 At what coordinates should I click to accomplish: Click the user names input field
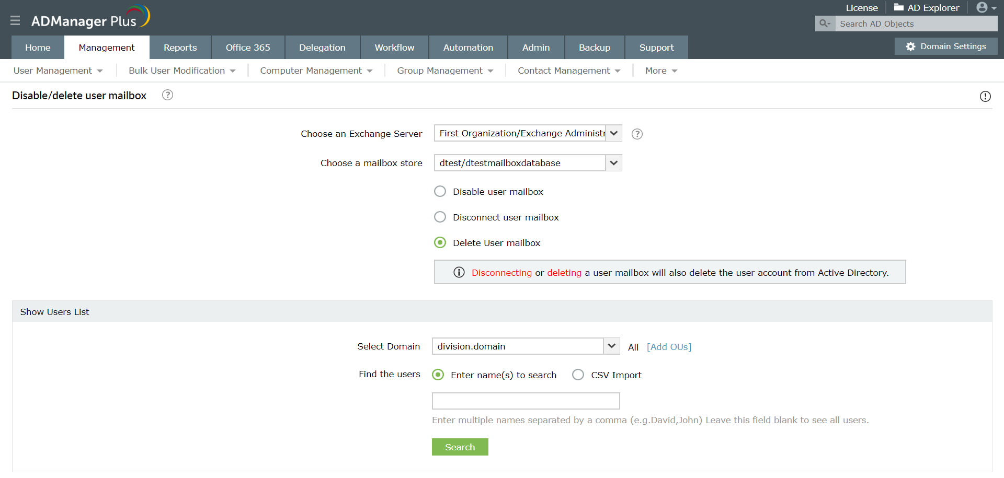pyautogui.click(x=526, y=401)
